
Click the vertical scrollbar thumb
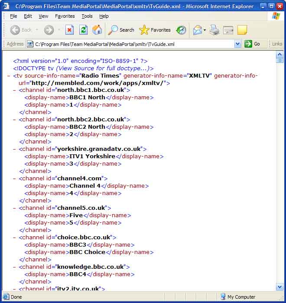tap(279, 61)
